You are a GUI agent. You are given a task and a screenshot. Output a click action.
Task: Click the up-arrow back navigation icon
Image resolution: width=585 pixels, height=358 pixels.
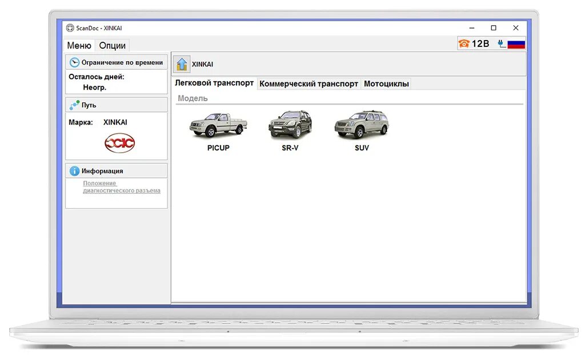[182, 64]
